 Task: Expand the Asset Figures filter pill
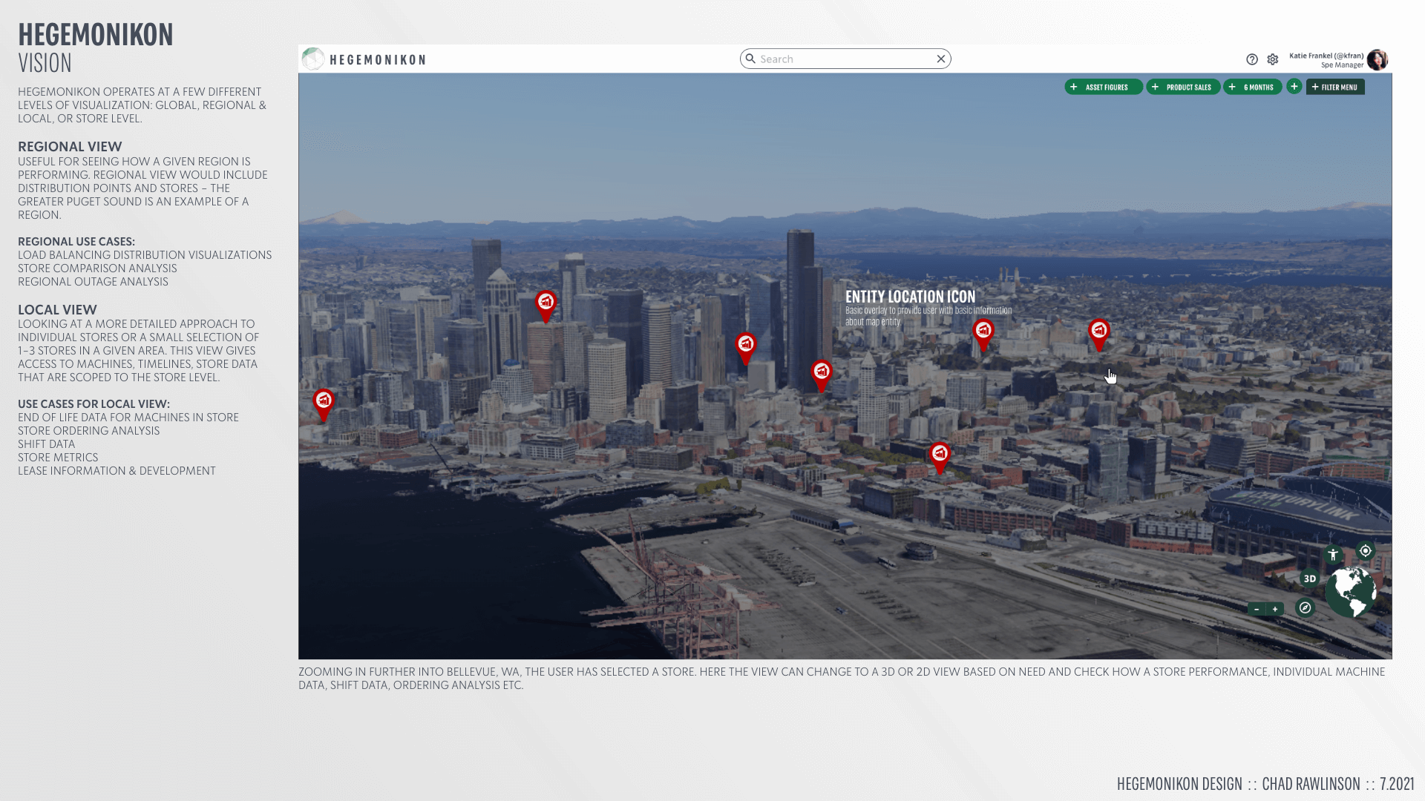[x=1104, y=88]
